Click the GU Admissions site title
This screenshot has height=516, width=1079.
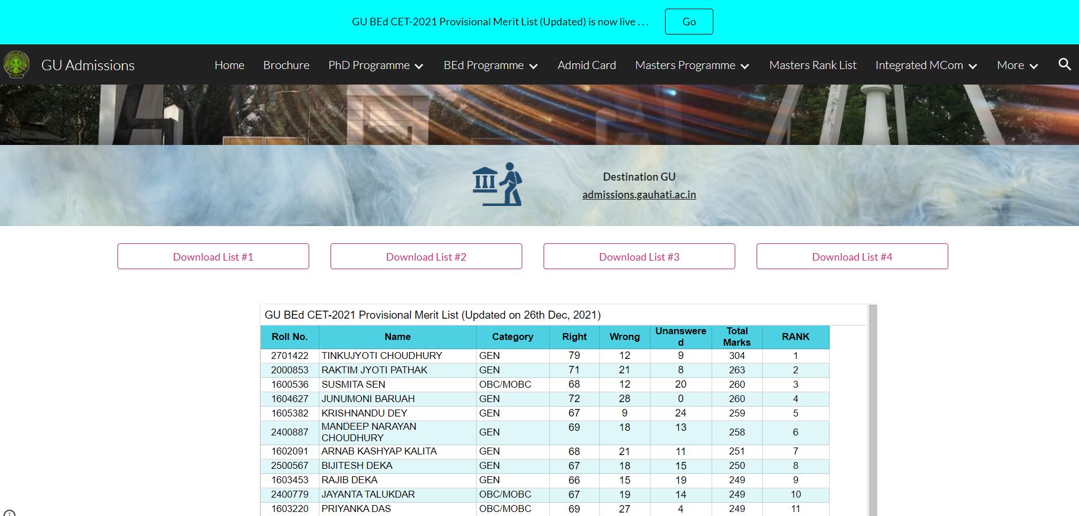click(x=88, y=65)
